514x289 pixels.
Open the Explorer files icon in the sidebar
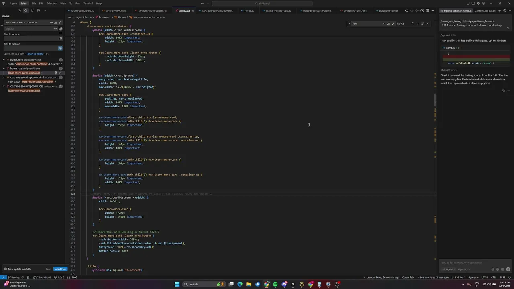click(x=19, y=11)
